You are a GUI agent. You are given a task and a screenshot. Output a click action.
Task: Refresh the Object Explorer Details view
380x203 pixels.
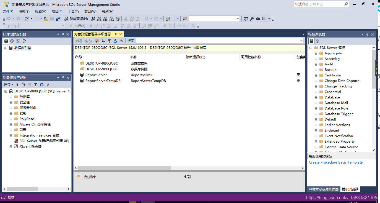[x=115, y=41]
